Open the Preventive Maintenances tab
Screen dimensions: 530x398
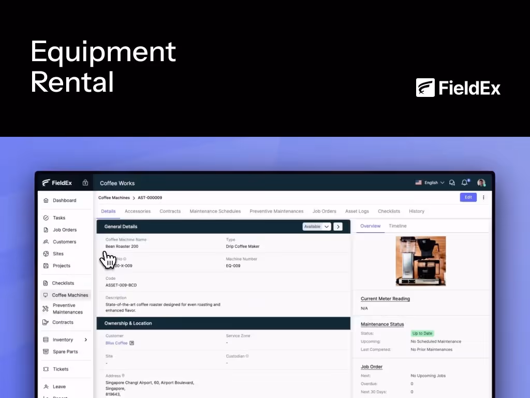point(276,211)
